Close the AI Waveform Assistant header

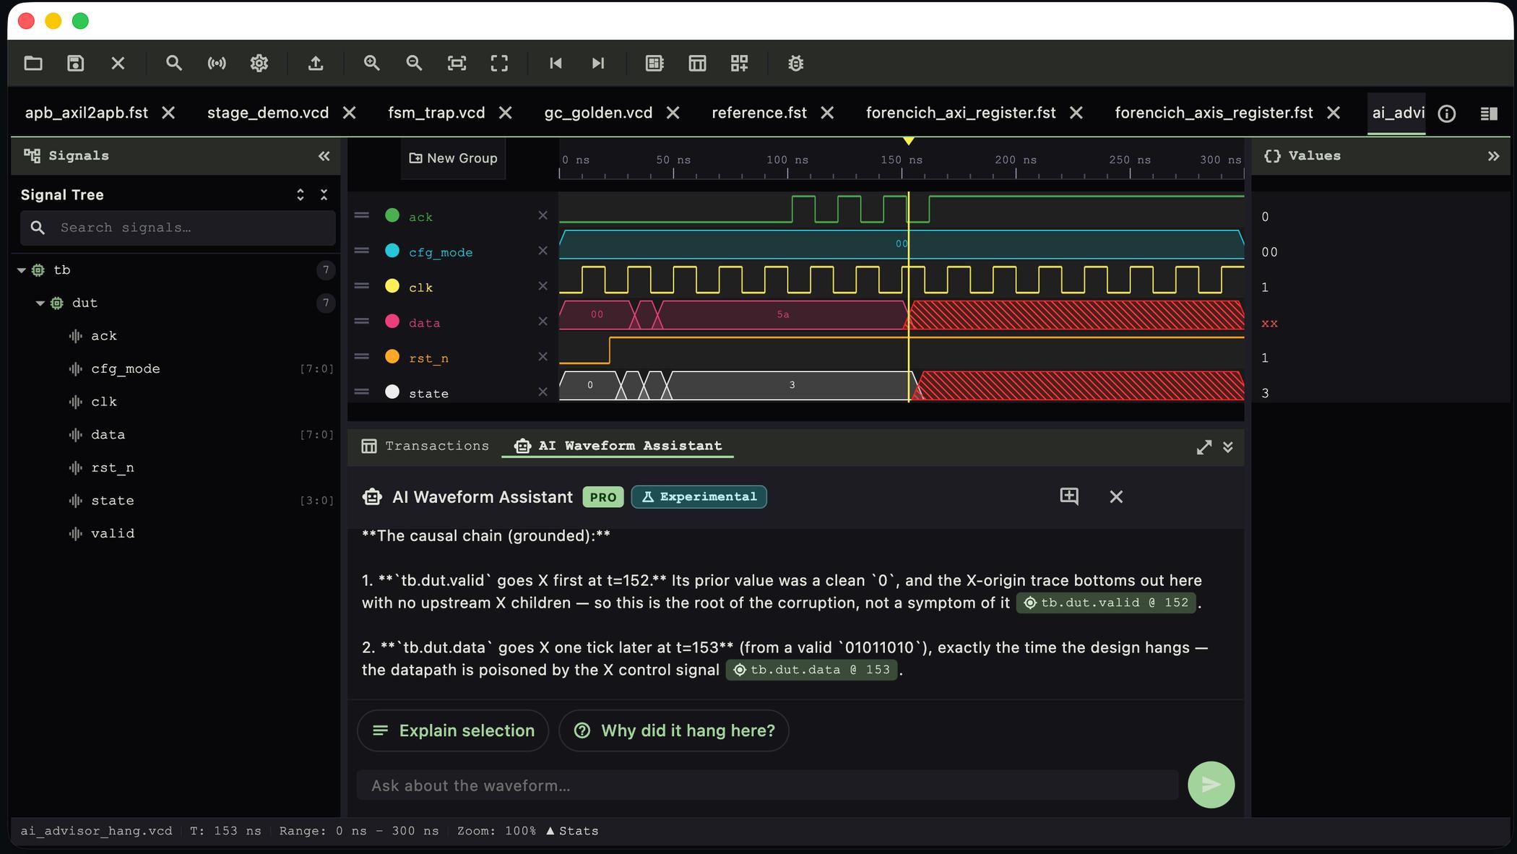(1116, 496)
